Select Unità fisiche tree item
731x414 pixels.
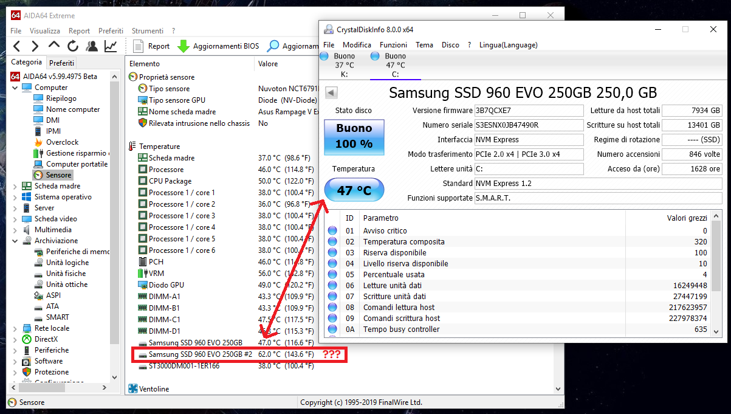tap(66, 274)
